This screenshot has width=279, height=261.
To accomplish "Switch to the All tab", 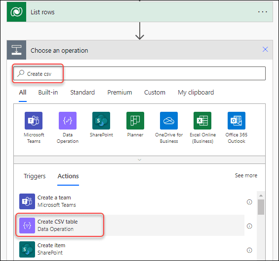I will coord(23,93).
